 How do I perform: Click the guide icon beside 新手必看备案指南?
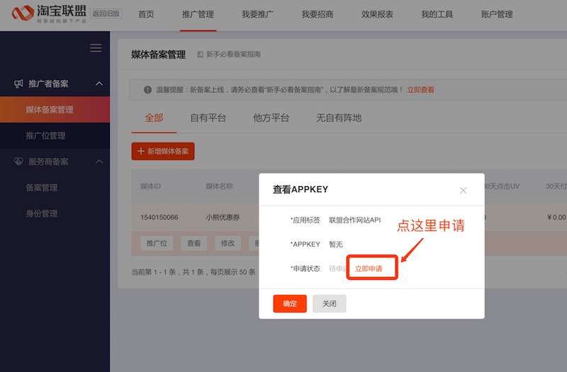(x=200, y=55)
